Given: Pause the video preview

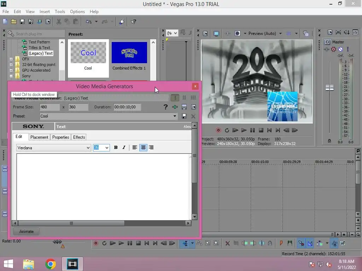Looking at the screenshot, I should tap(252, 130).
